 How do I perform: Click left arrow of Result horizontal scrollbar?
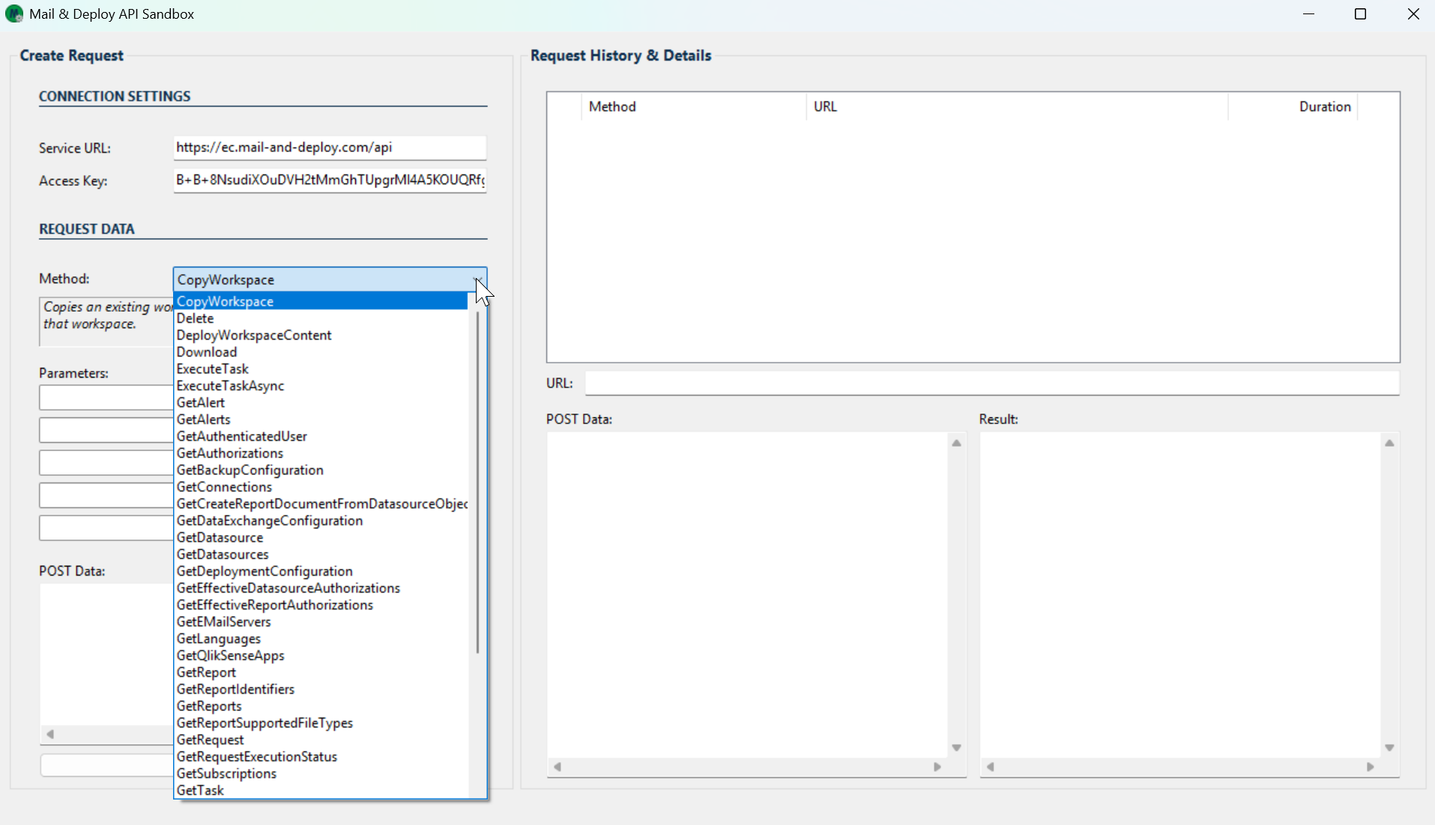pyautogui.click(x=990, y=767)
